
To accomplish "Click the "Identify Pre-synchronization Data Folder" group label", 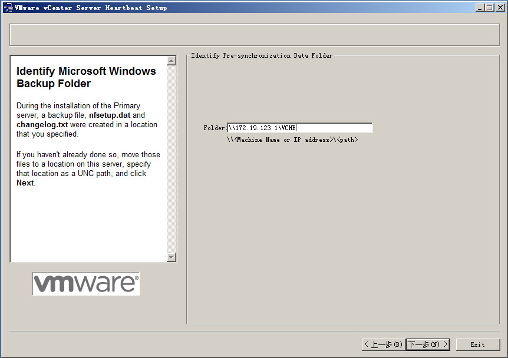I will [x=262, y=56].
